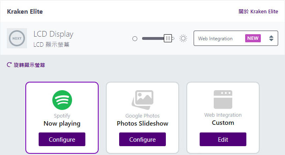Click the LCD 顯示螢幕 subtitle
This screenshot has height=155, width=285.
(x=52, y=45)
